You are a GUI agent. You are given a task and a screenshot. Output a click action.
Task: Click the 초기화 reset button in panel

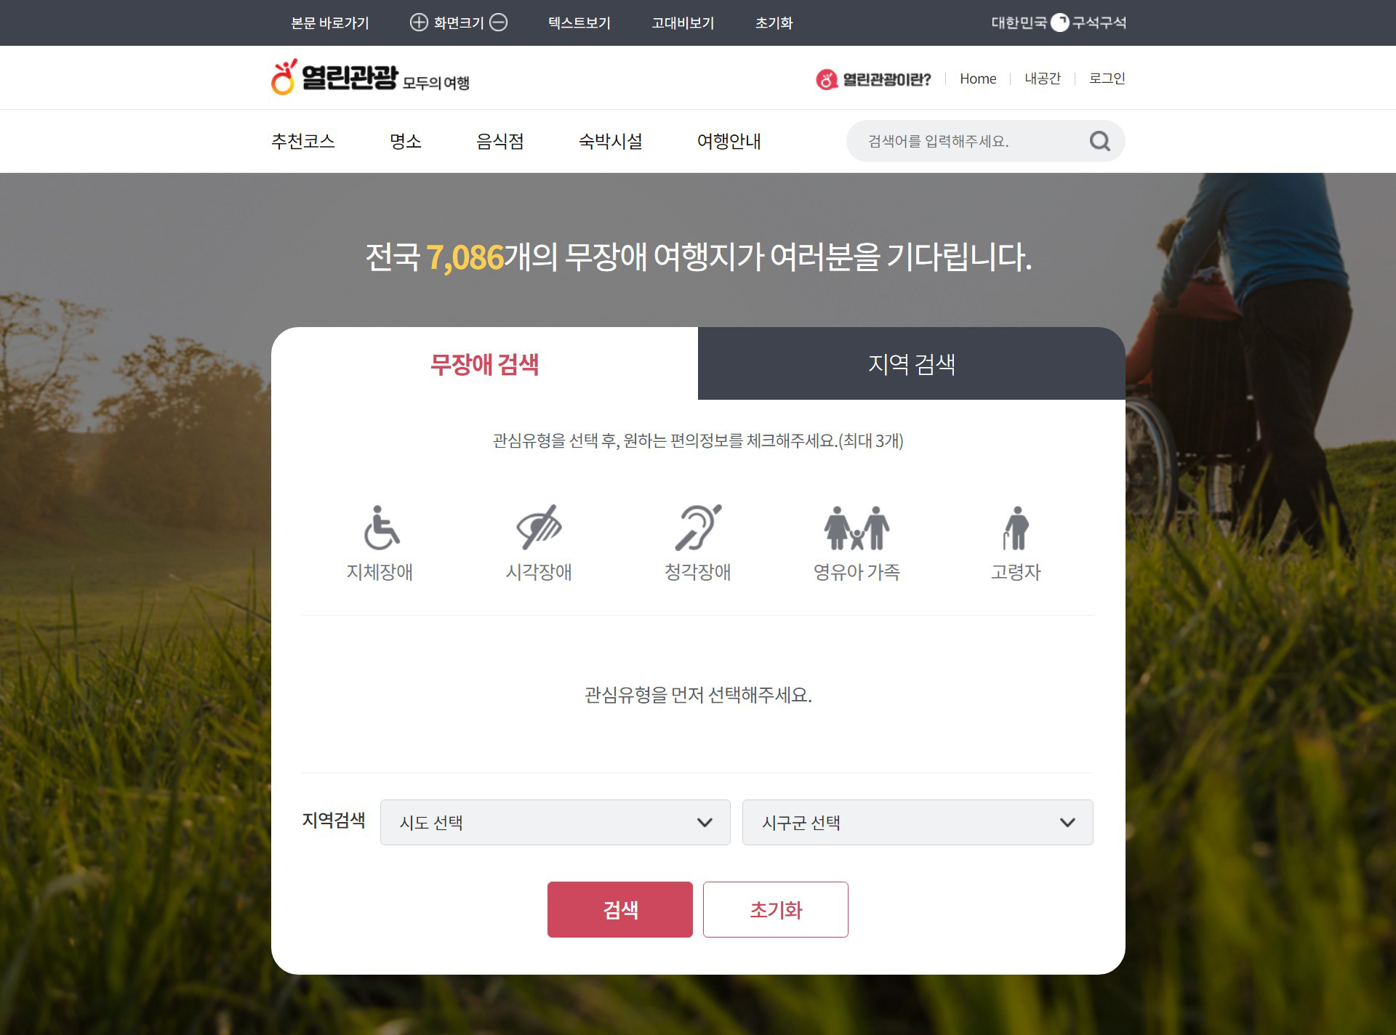776,909
